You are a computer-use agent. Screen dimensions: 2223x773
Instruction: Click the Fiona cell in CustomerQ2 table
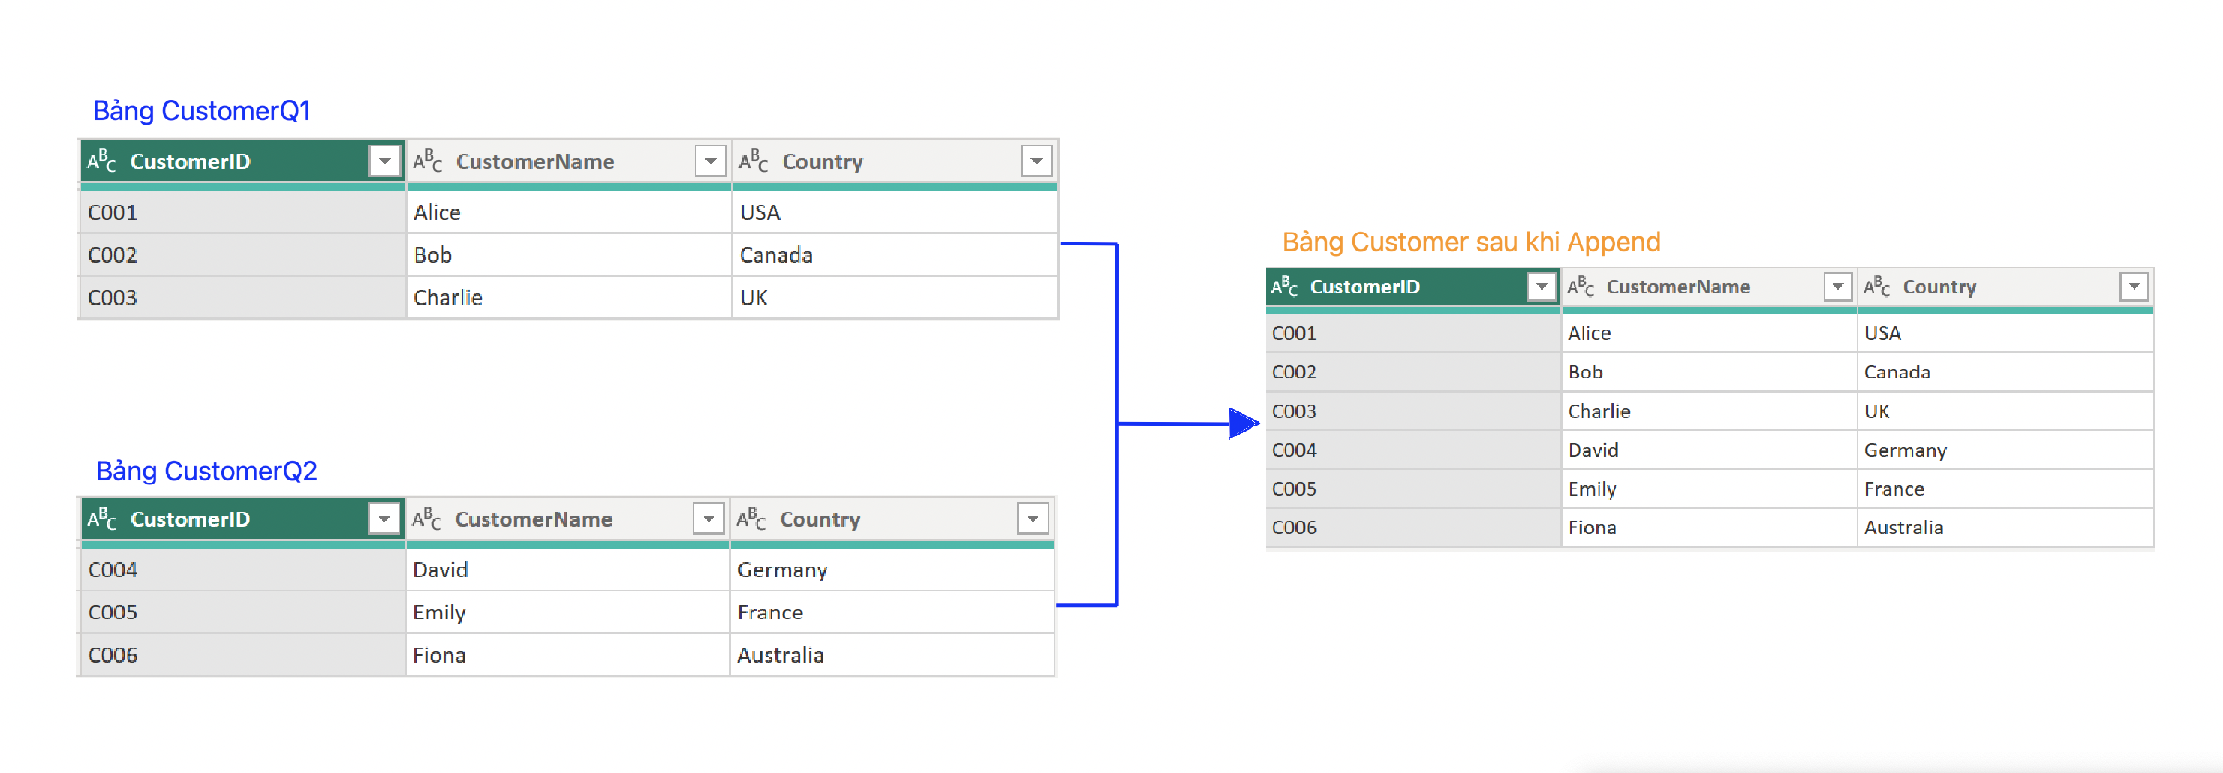pyautogui.click(x=568, y=656)
